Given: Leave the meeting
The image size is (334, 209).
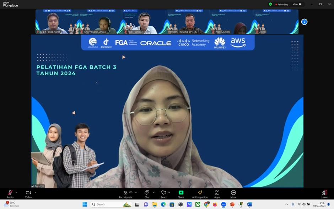Looking at the screenshot, I should click(324, 194).
